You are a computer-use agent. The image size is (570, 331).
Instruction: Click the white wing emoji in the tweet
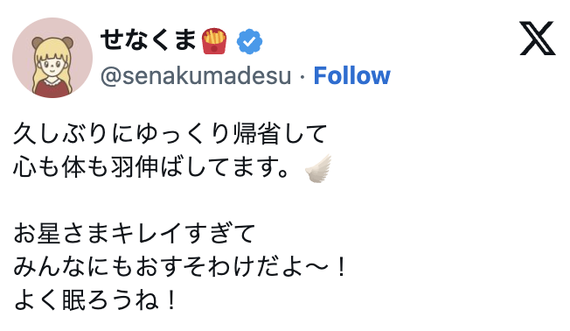tap(318, 168)
